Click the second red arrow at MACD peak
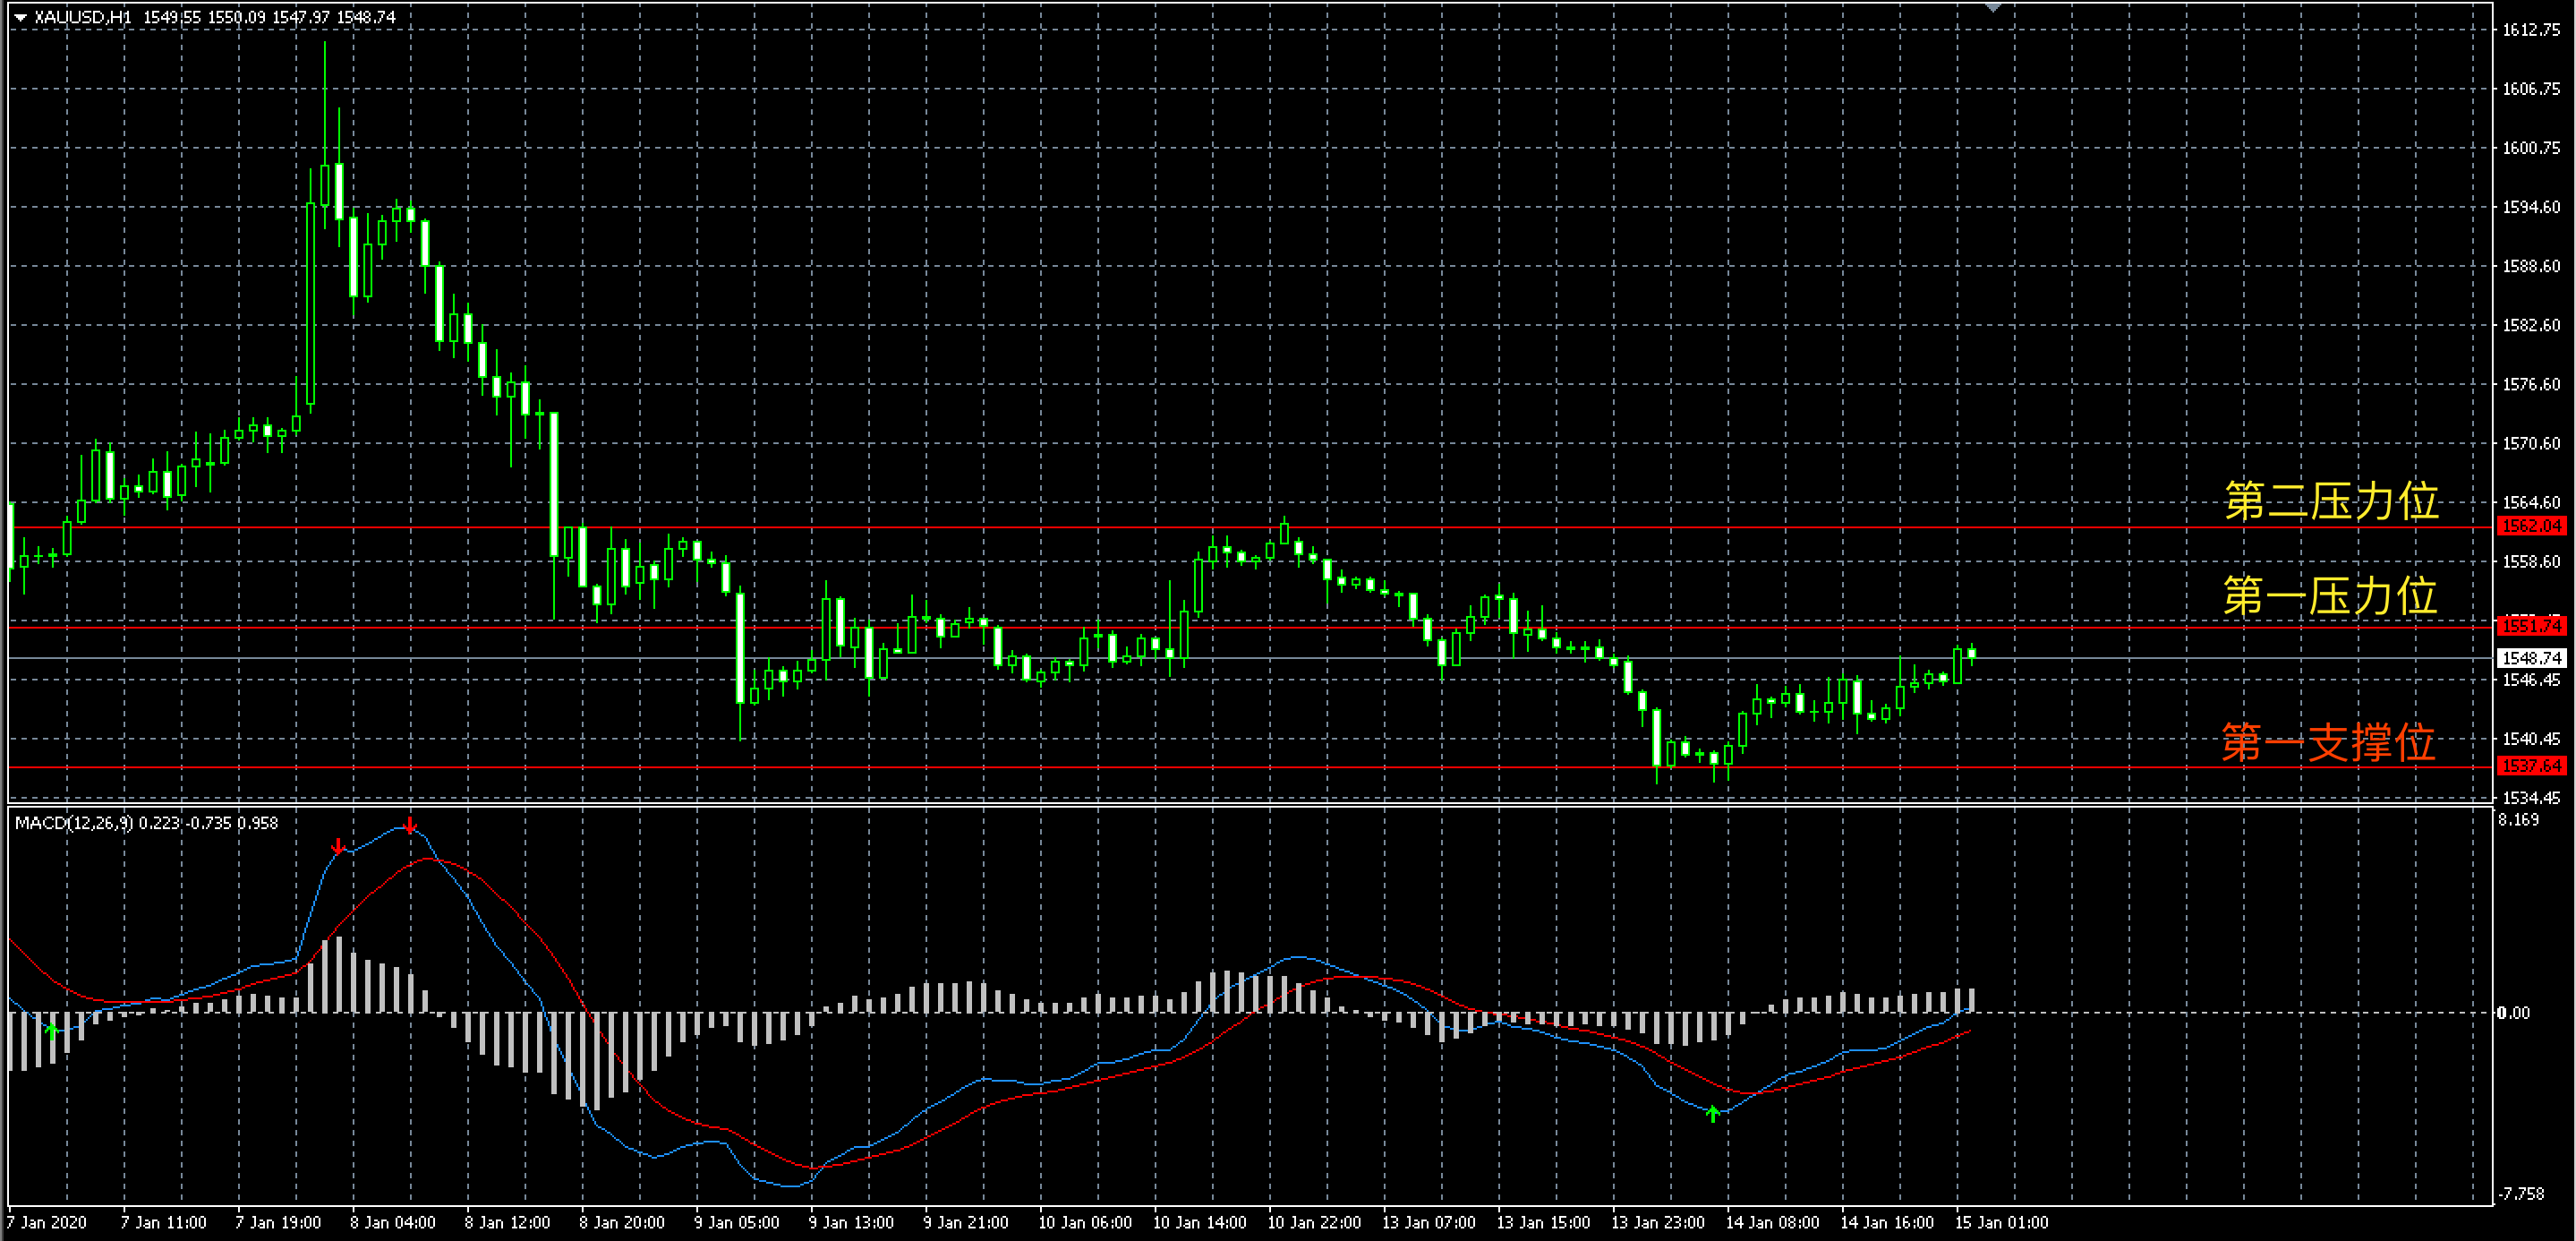 click(410, 826)
